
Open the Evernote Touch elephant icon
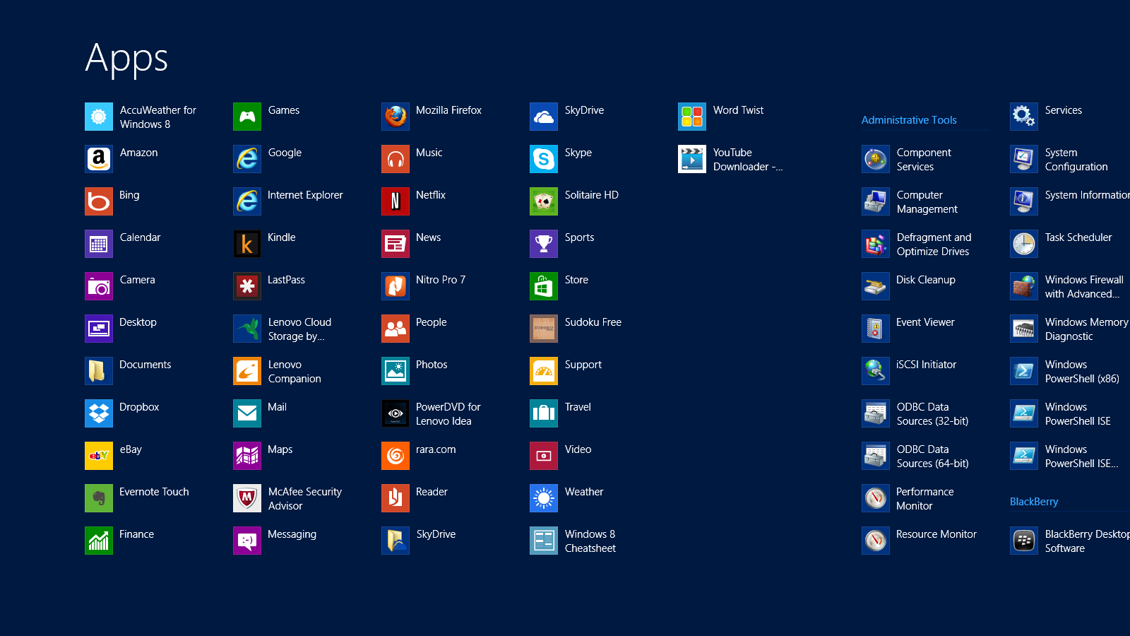coord(99,498)
